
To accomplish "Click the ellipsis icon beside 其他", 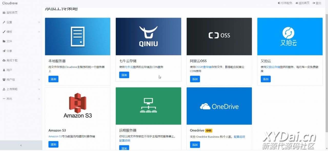I will pyautogui.click(x=4, y=99).
